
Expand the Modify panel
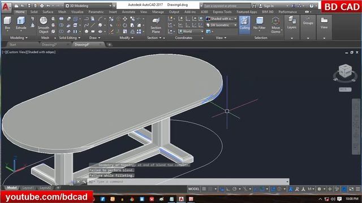[x=126, y=38]
